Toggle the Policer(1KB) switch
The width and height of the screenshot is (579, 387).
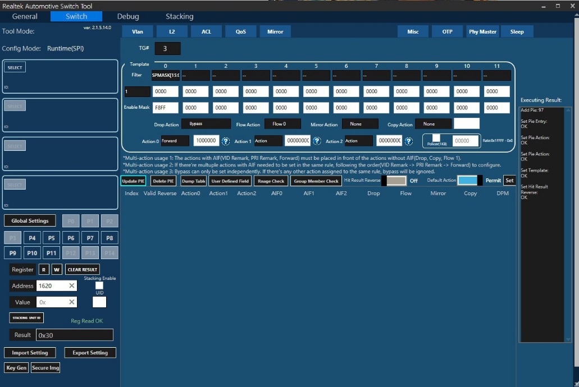point(436,139)
